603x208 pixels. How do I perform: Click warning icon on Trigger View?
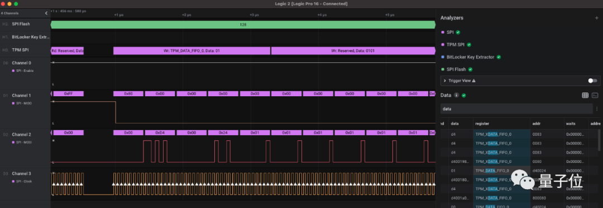[474, 81]
